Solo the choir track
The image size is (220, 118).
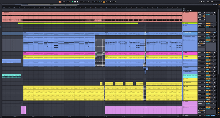[212, 57]
